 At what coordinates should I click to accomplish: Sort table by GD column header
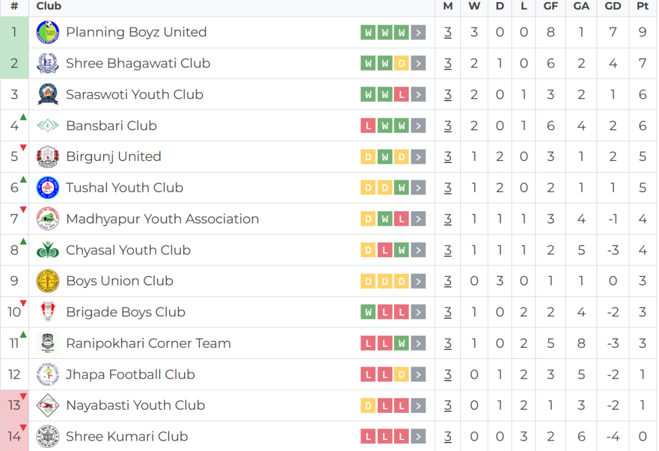coord(613,6)
